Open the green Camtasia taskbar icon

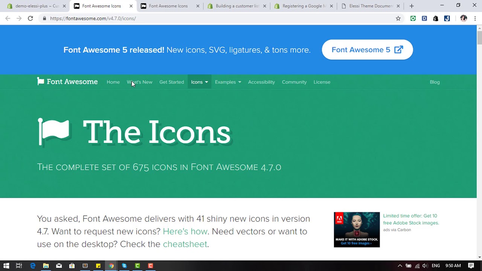137,266
